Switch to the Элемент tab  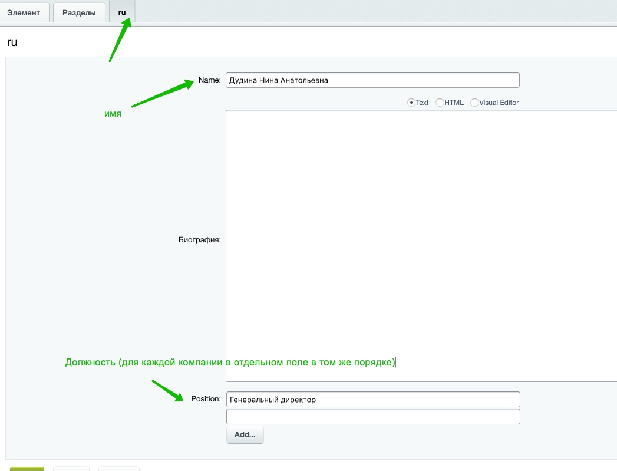coord(24,12)
